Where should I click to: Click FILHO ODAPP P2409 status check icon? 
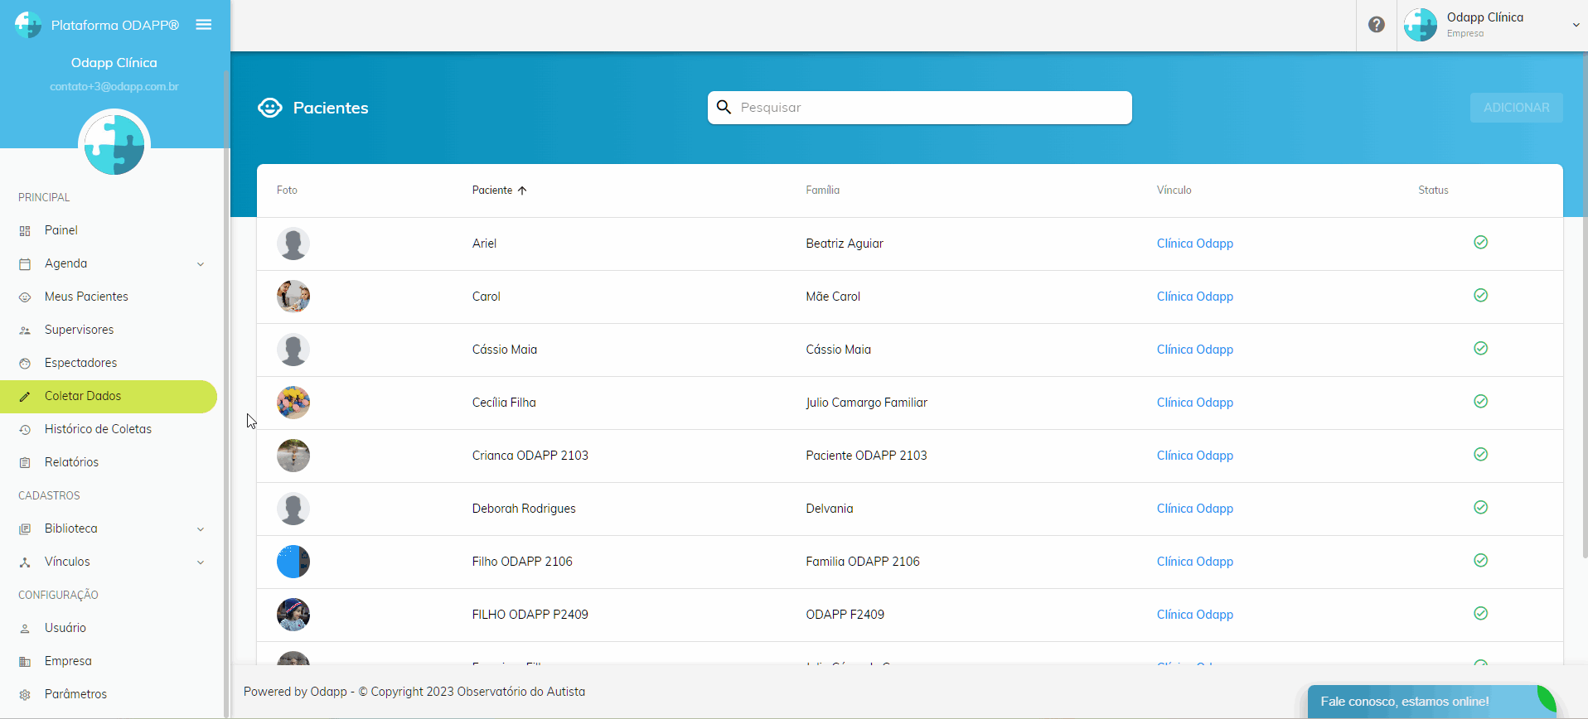coord(1481,613)
